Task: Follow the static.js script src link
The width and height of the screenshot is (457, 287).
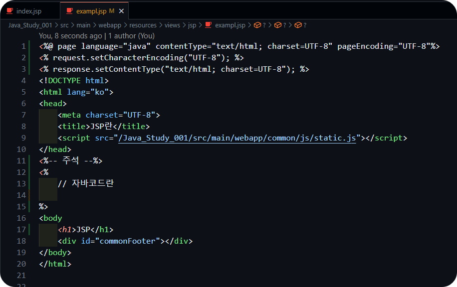Action: [x=237, y=138]
